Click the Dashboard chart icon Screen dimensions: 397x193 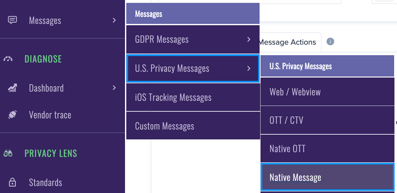[x=12, y=88]
